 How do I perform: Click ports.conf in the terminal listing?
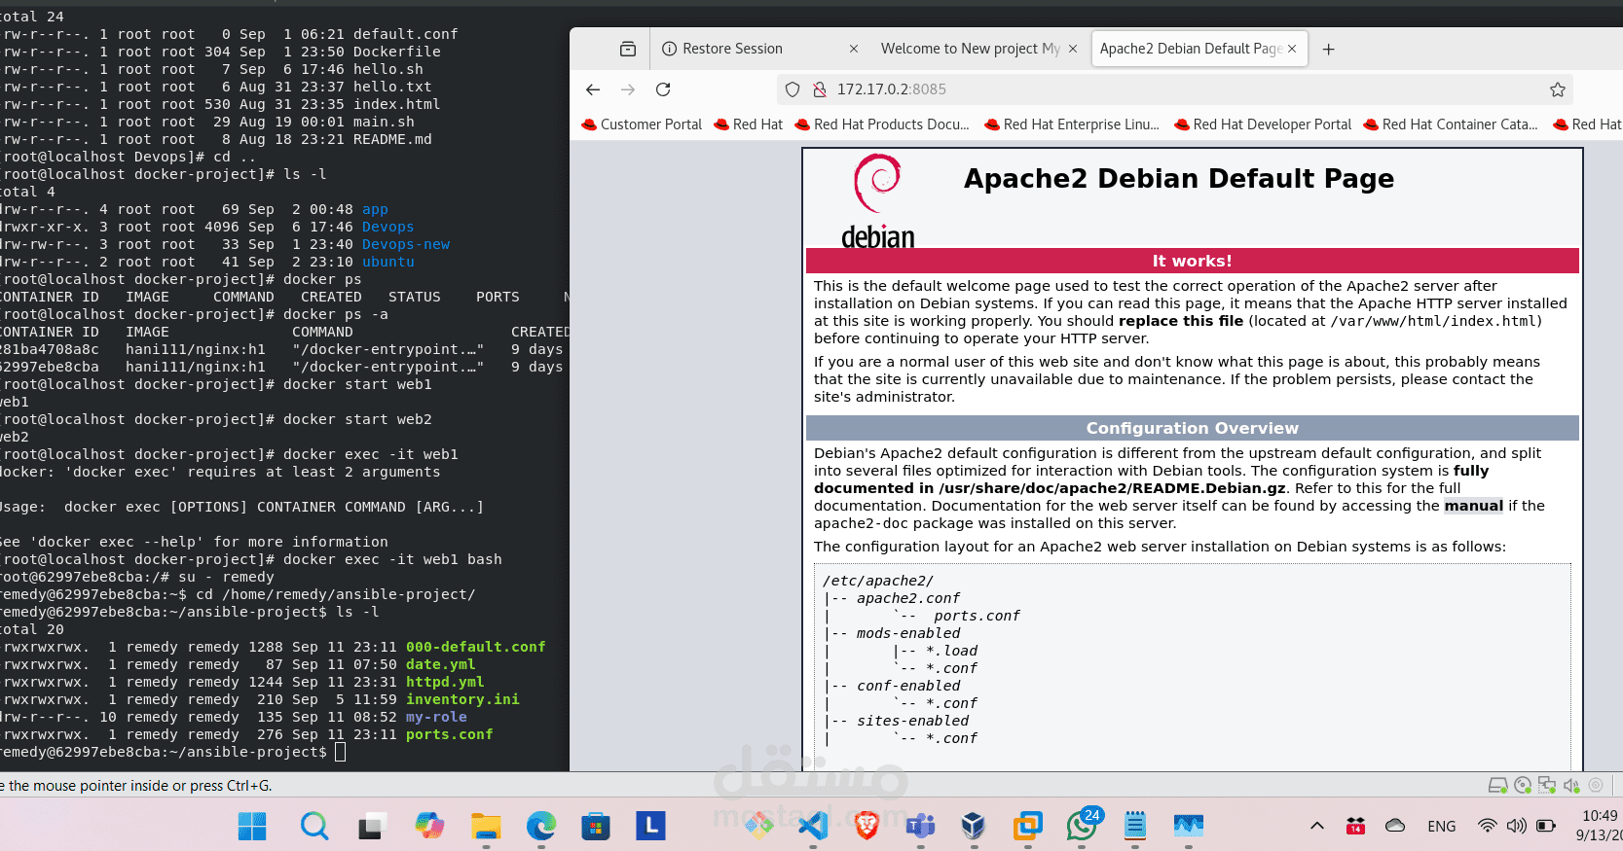pos(450,734)
